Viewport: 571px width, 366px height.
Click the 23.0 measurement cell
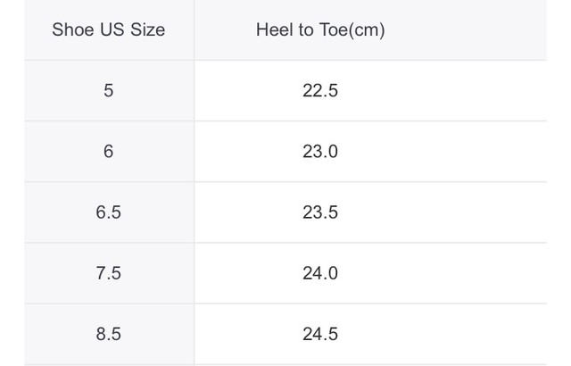[x=320, y=151]
